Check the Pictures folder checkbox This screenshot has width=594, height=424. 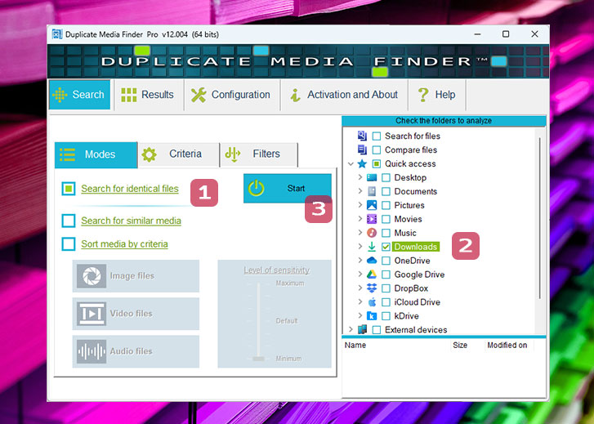[x=386, y=205]
